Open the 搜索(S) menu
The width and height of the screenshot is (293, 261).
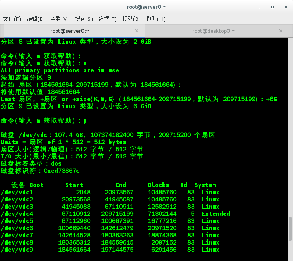click(x=84, y=19)
